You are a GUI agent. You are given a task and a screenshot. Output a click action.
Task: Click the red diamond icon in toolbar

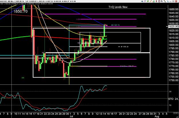(x=156, y=1)
